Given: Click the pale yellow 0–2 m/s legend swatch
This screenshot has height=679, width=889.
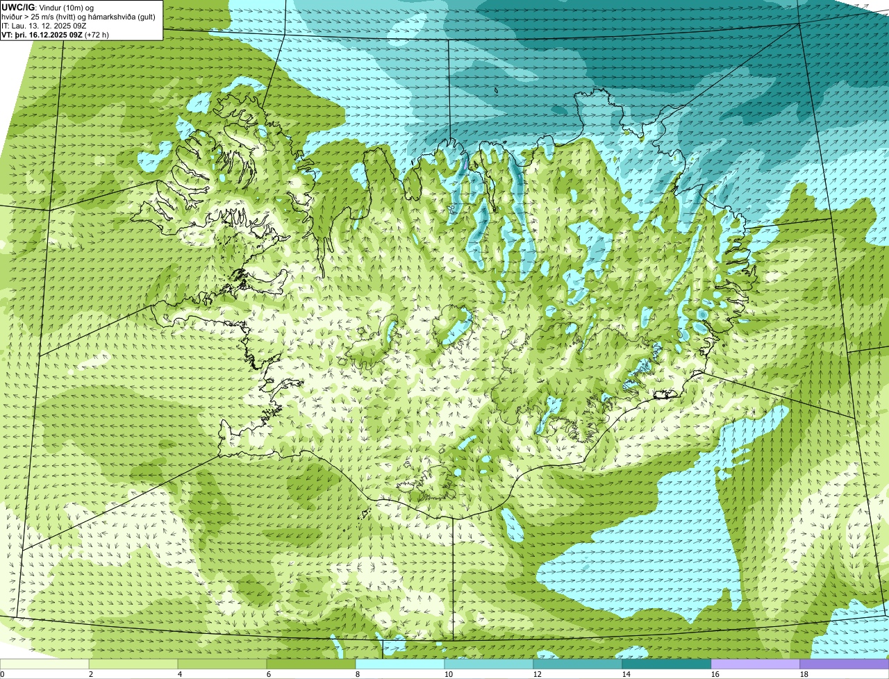Looking at the screenshot, I should pos(44,664).
